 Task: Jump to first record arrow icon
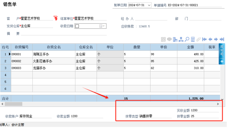[204, 40]
